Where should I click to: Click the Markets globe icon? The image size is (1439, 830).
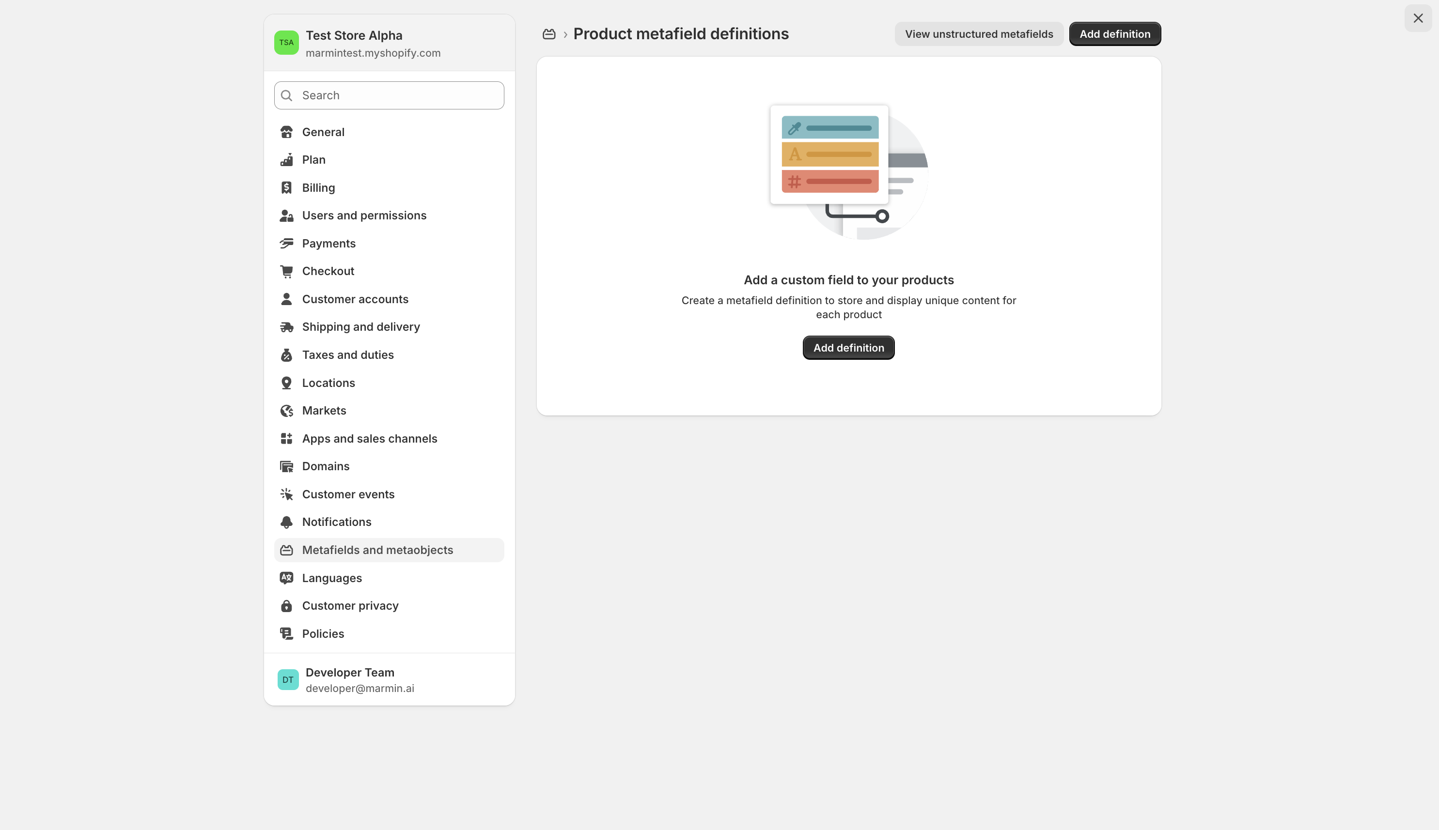coord(287,411)
